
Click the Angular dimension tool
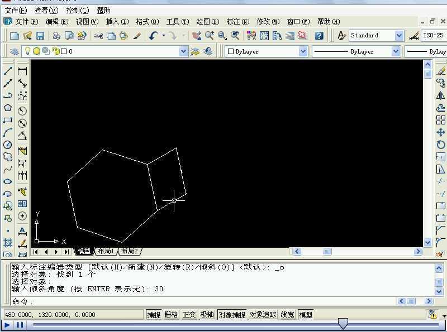[22, 136]
